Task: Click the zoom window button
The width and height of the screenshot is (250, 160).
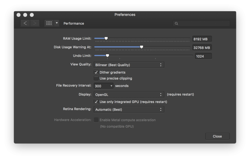Action: coord(32,15)
